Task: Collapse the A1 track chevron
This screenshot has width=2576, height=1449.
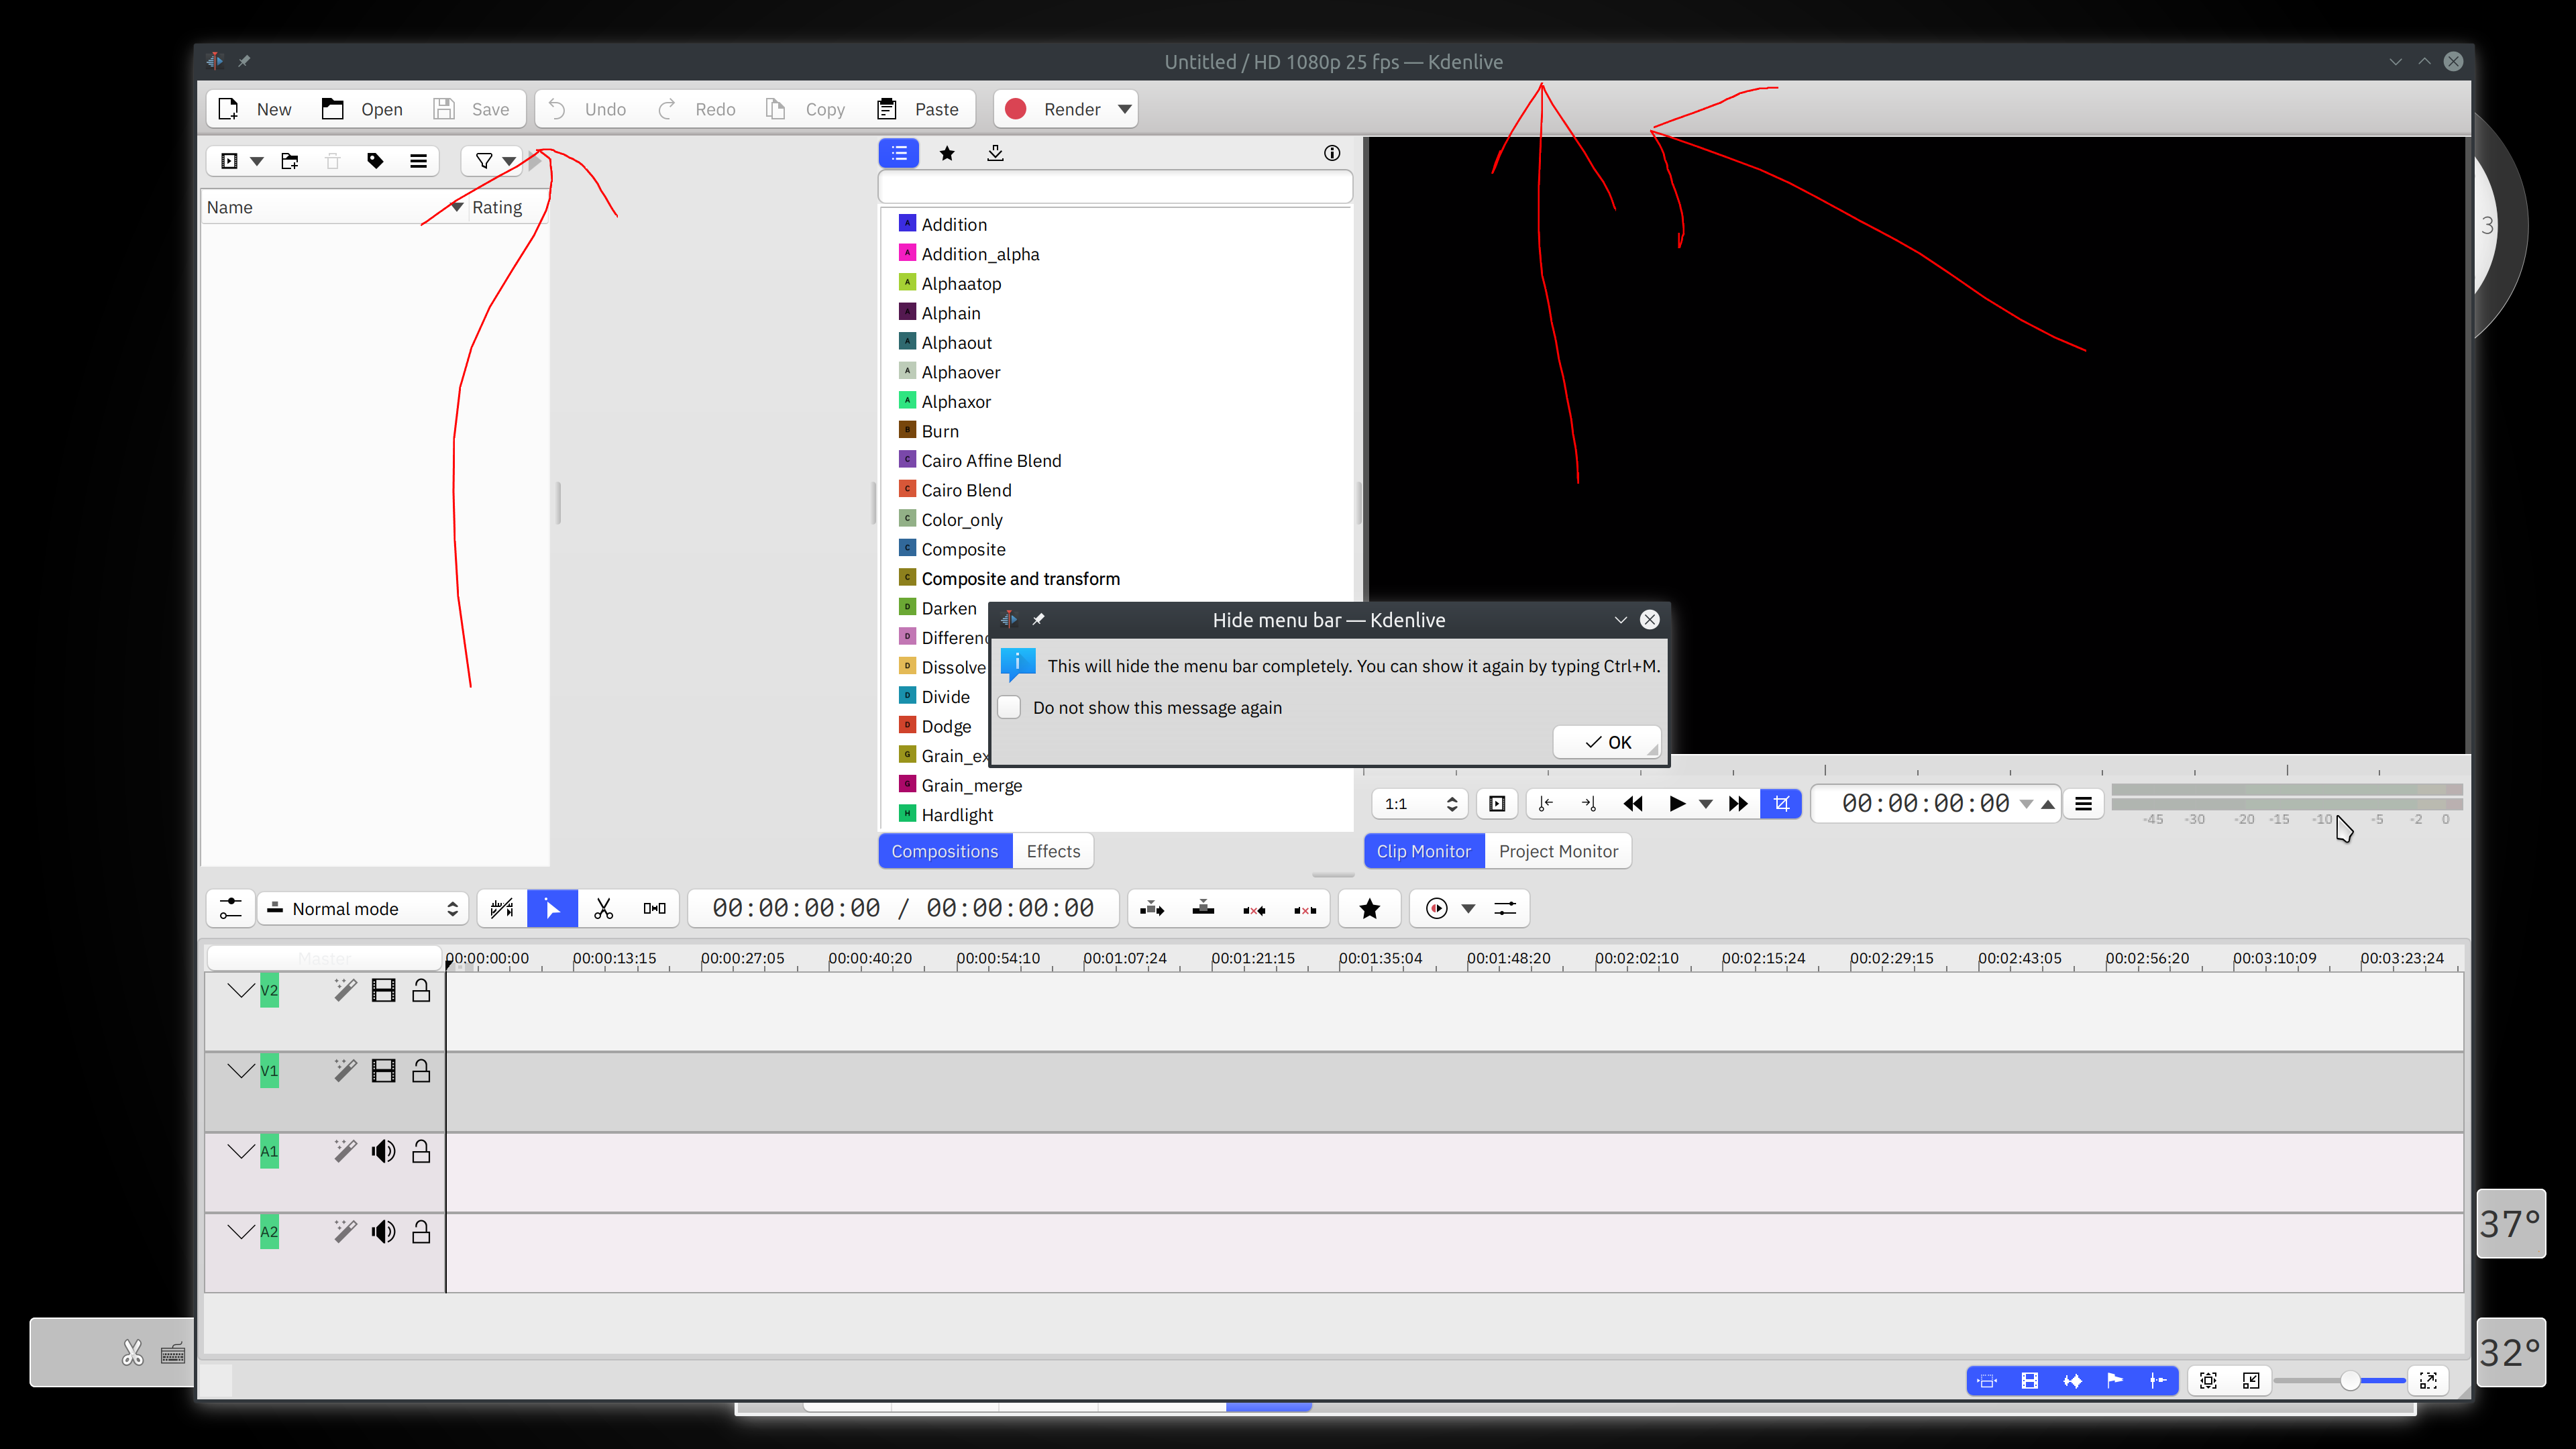Action: point(240,1151)
